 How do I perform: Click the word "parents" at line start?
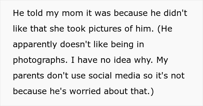[28, 76]
